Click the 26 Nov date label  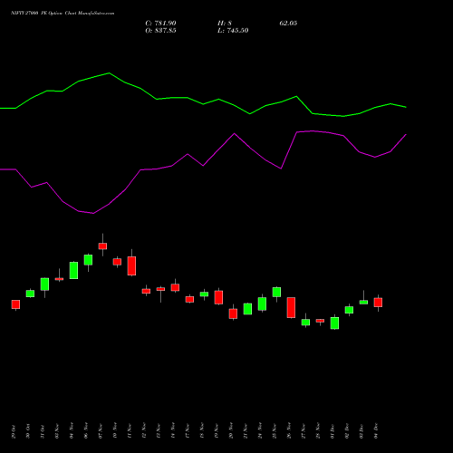click(x=289, y=431)
